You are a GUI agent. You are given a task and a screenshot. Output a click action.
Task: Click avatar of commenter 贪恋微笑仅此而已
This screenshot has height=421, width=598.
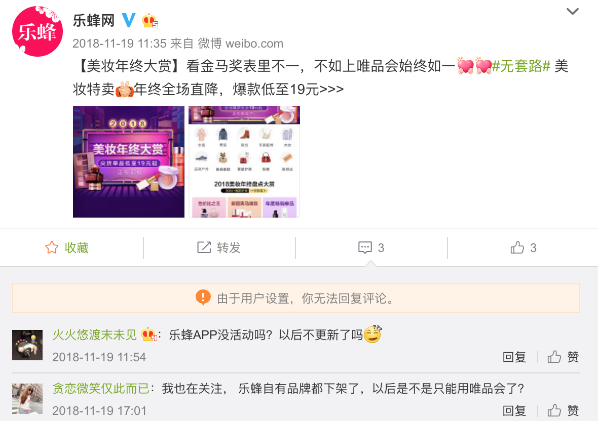click(x=27, y=399)
